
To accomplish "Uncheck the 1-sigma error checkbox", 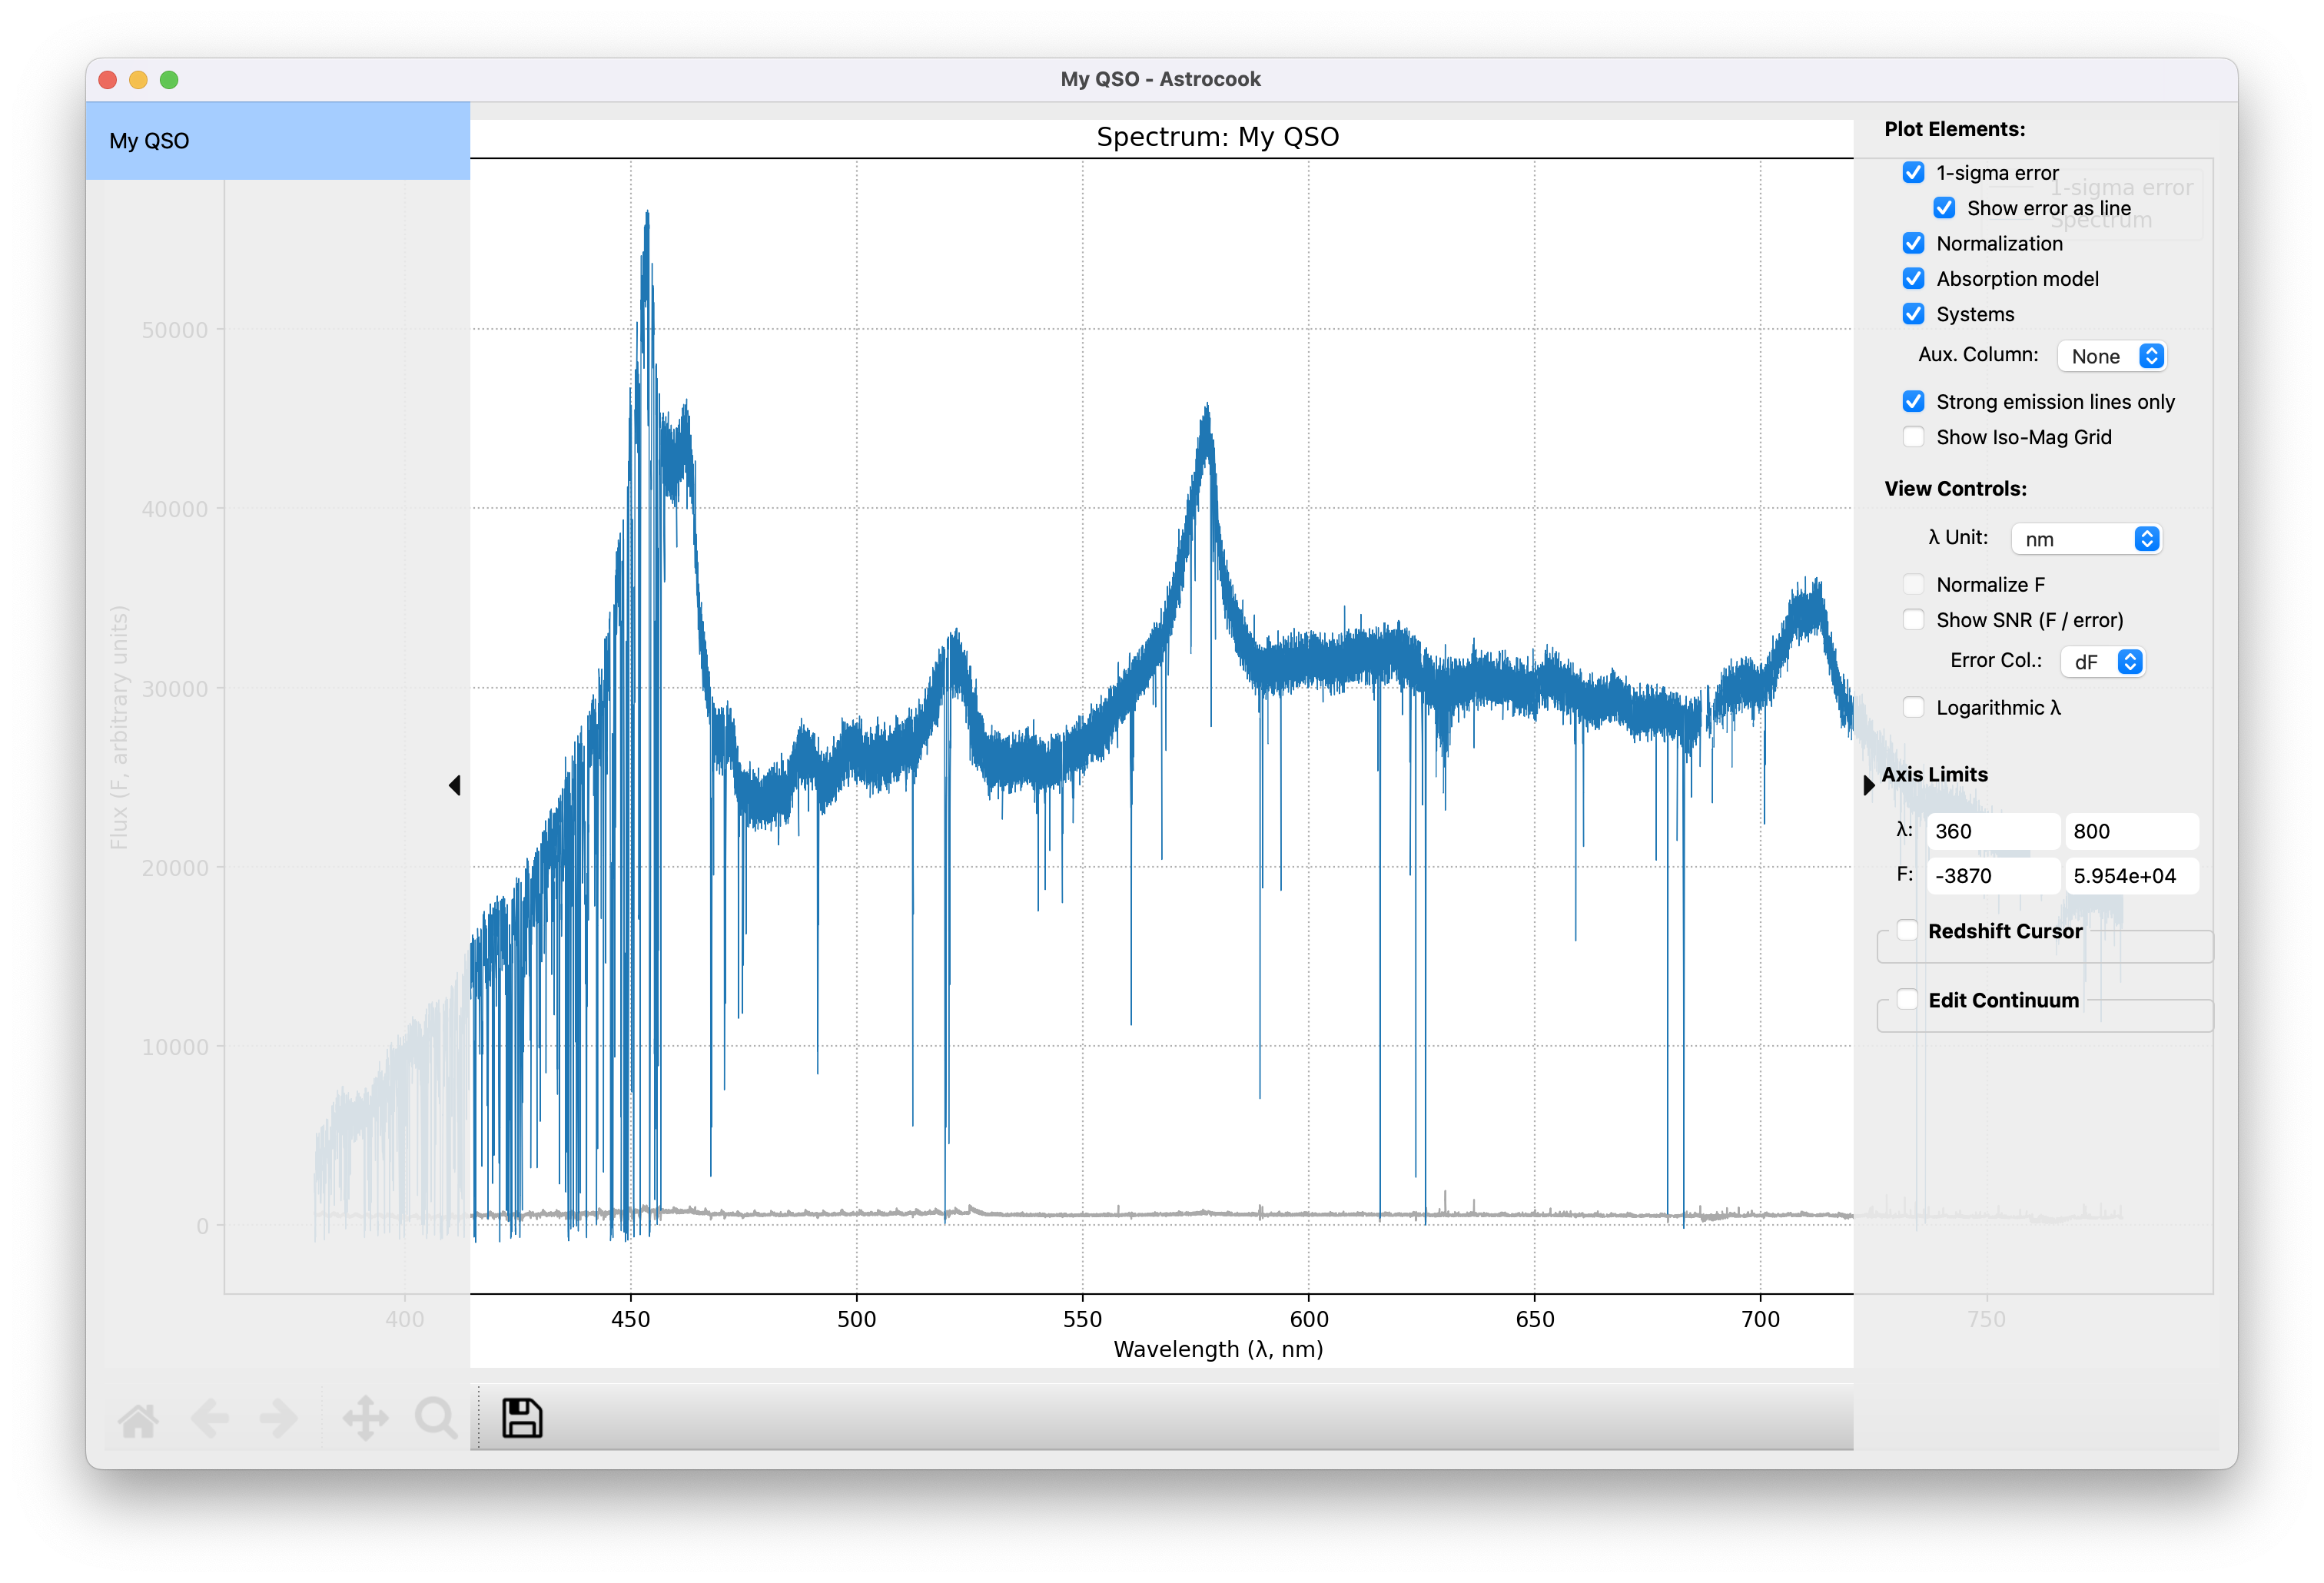I will point(1913,172).
